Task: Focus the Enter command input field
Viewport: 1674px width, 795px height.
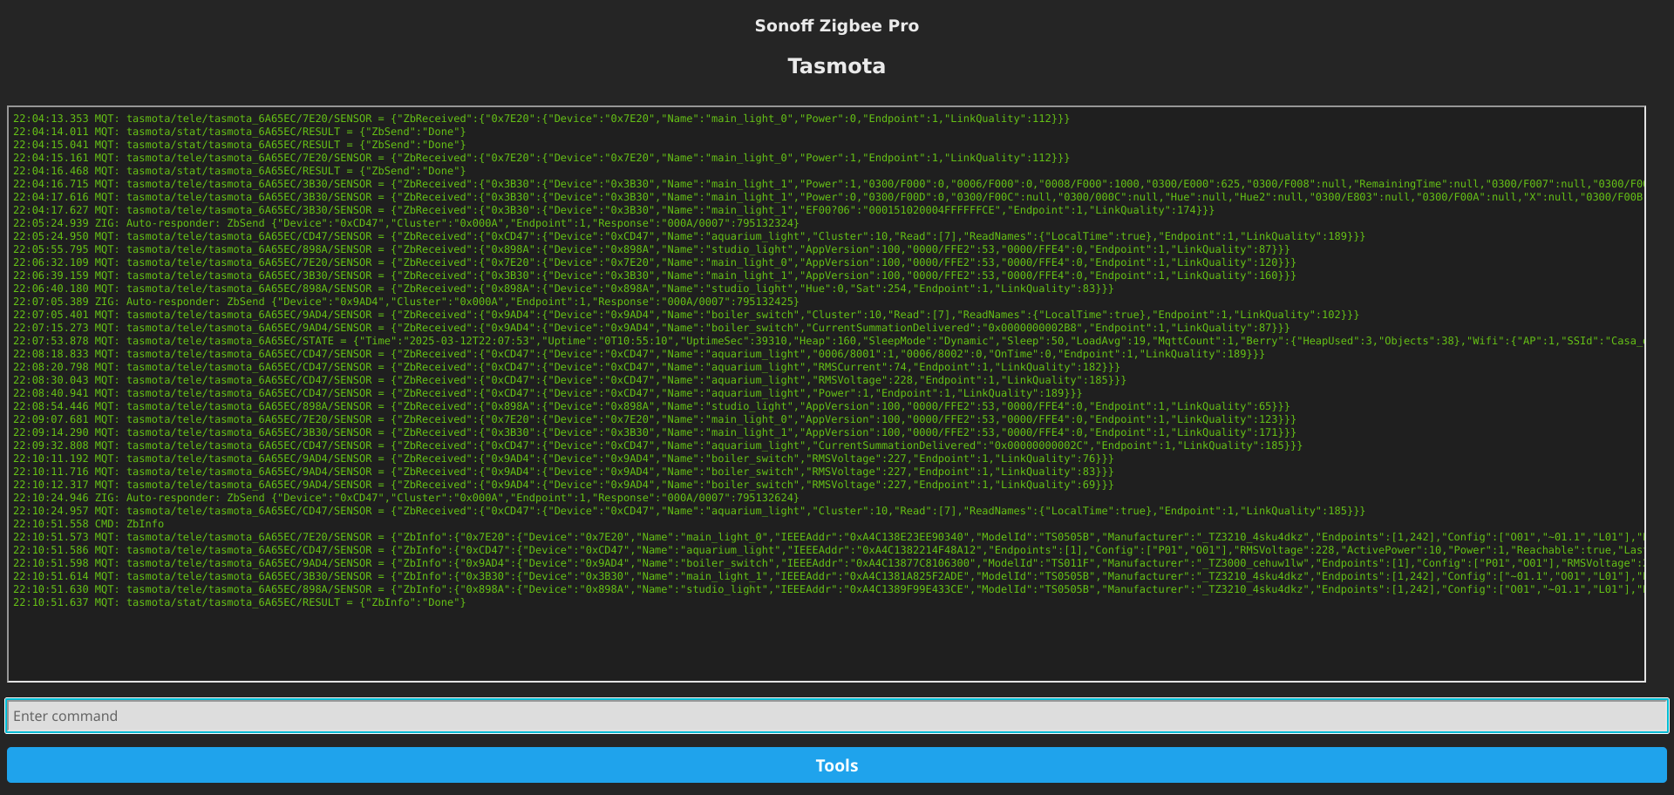Action: 837,716
